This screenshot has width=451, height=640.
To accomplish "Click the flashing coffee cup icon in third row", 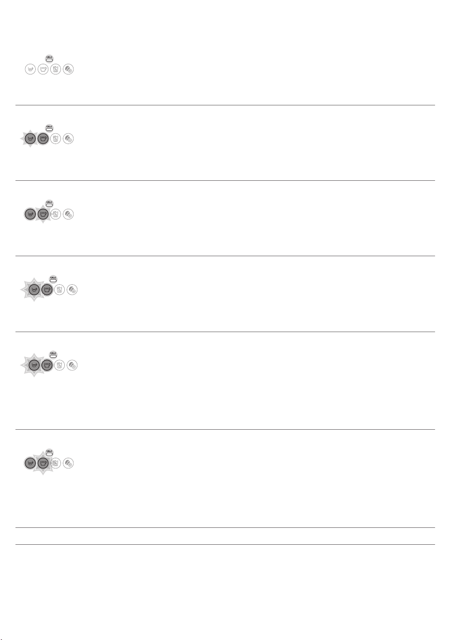I will (x=43, y=214).
